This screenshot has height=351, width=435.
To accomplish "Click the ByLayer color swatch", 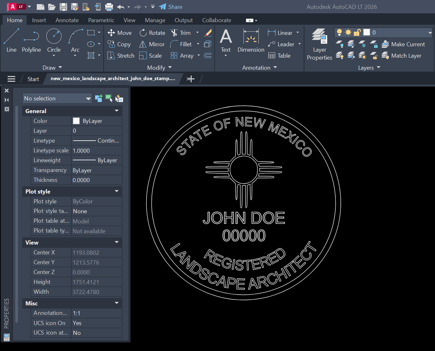I will pos(76,121).
